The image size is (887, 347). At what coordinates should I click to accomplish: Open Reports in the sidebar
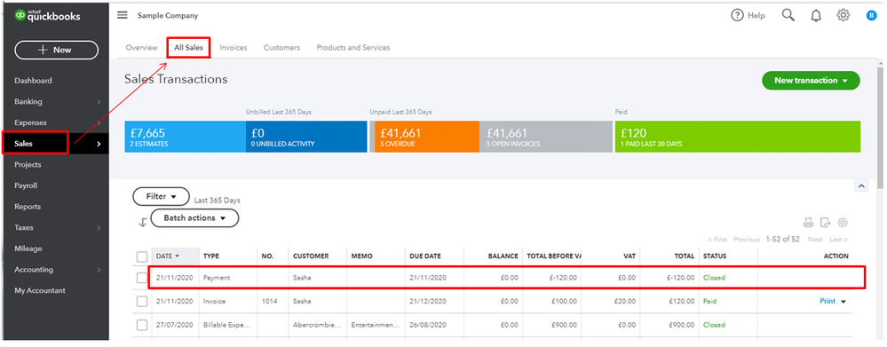click(x=28, y=207)
